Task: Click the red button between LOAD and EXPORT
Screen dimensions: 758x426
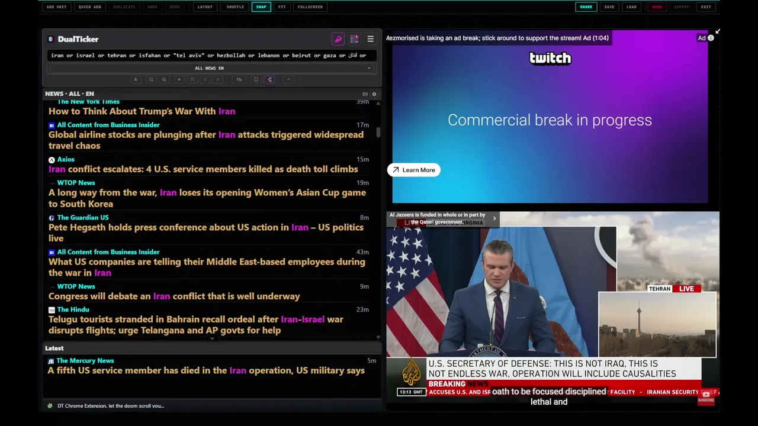Action: pyautogui.click(x=657, y=7)
